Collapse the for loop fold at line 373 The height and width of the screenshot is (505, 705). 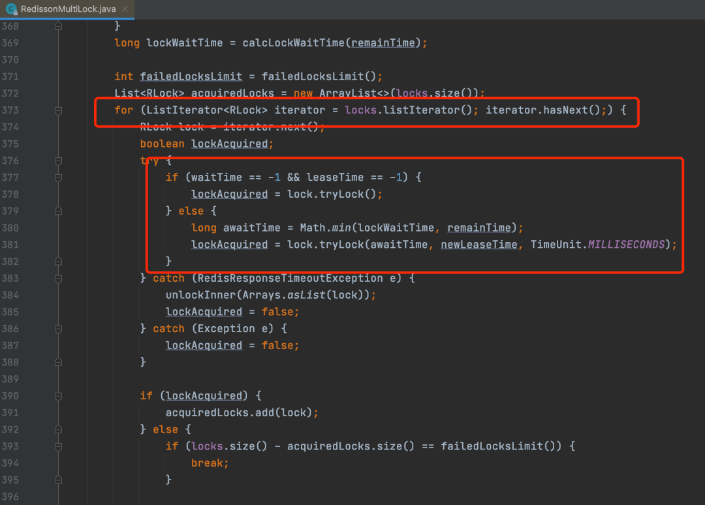pyautogui.click(x=59, y=110)
